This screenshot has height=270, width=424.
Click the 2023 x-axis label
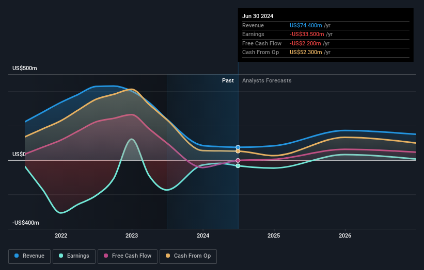point(132,235)
